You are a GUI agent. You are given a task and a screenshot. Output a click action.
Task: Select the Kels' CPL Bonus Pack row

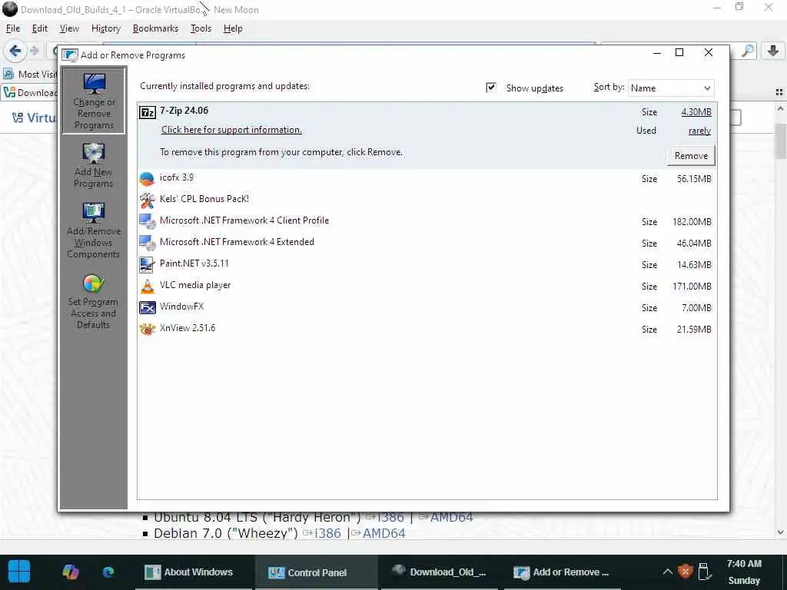click(x=427, y=200)
